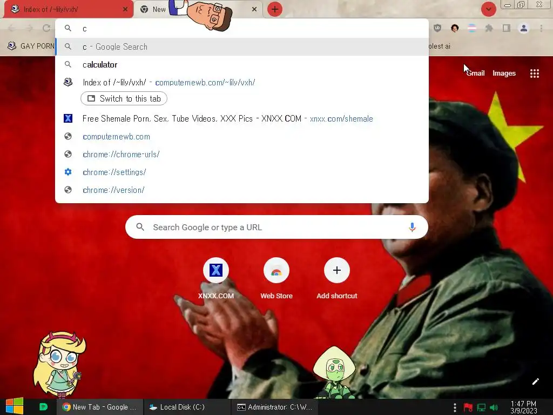Viewport: 553px width, 415px height.
Task: Click the round avatar extension icon
Action: pos(455,28)
